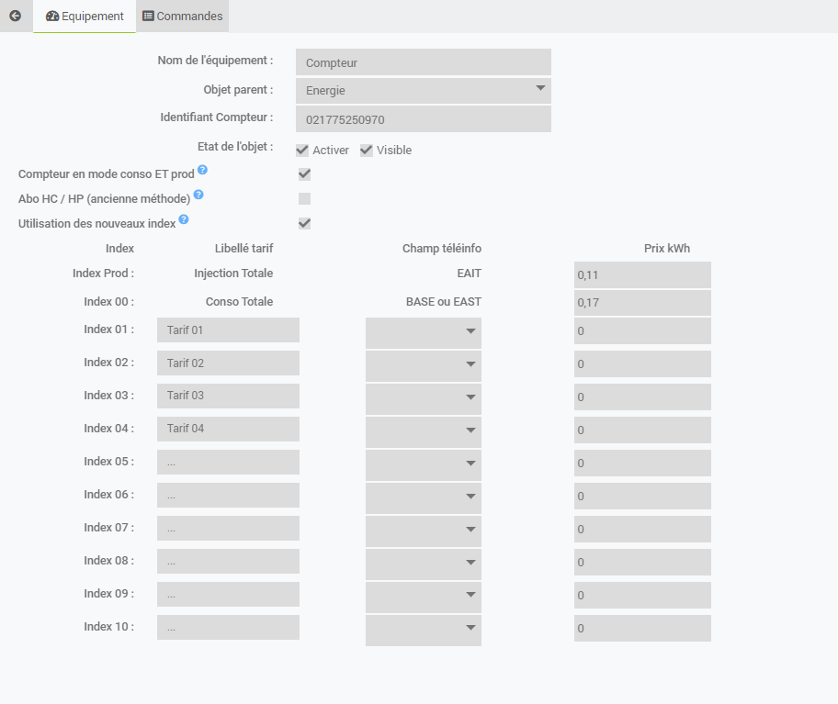Image resolution: width=838 pixels, height=704 pixels.
Task: Click help icon next to Compteur en mode conso ET prod
Action: pos(202,170)
